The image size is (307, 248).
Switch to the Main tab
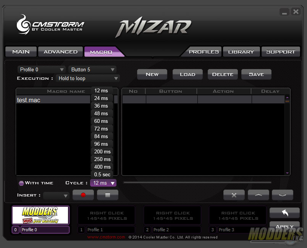21,52
